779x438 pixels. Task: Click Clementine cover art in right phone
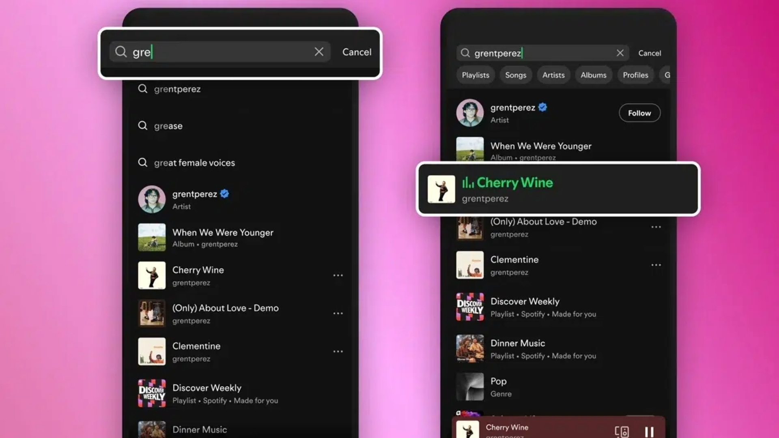470,265
